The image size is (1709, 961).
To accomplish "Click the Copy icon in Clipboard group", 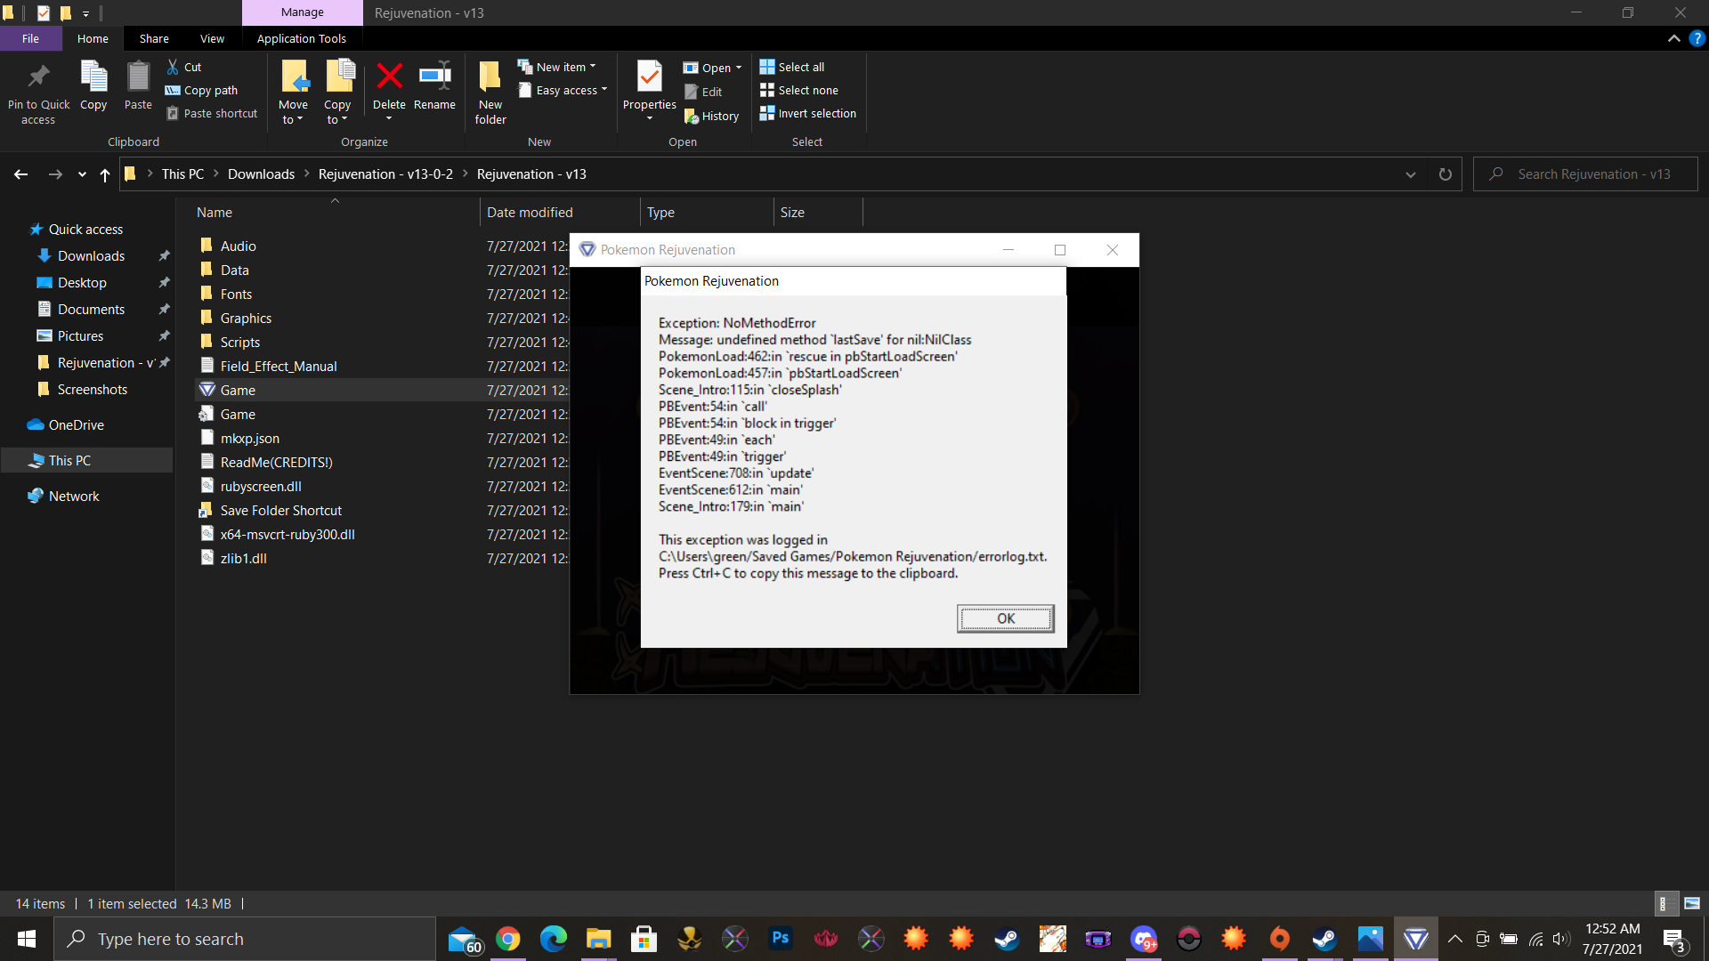I will tap(93, 77).
